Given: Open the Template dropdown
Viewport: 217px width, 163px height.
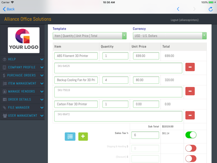Looking at the screenshot, I should (90, 36).
